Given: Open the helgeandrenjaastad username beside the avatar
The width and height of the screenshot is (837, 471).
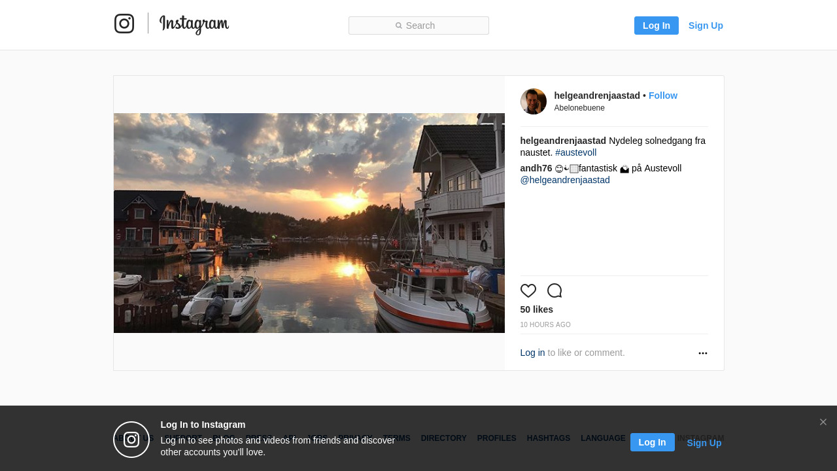Looking at the screenshot, I should click(597, 96).
